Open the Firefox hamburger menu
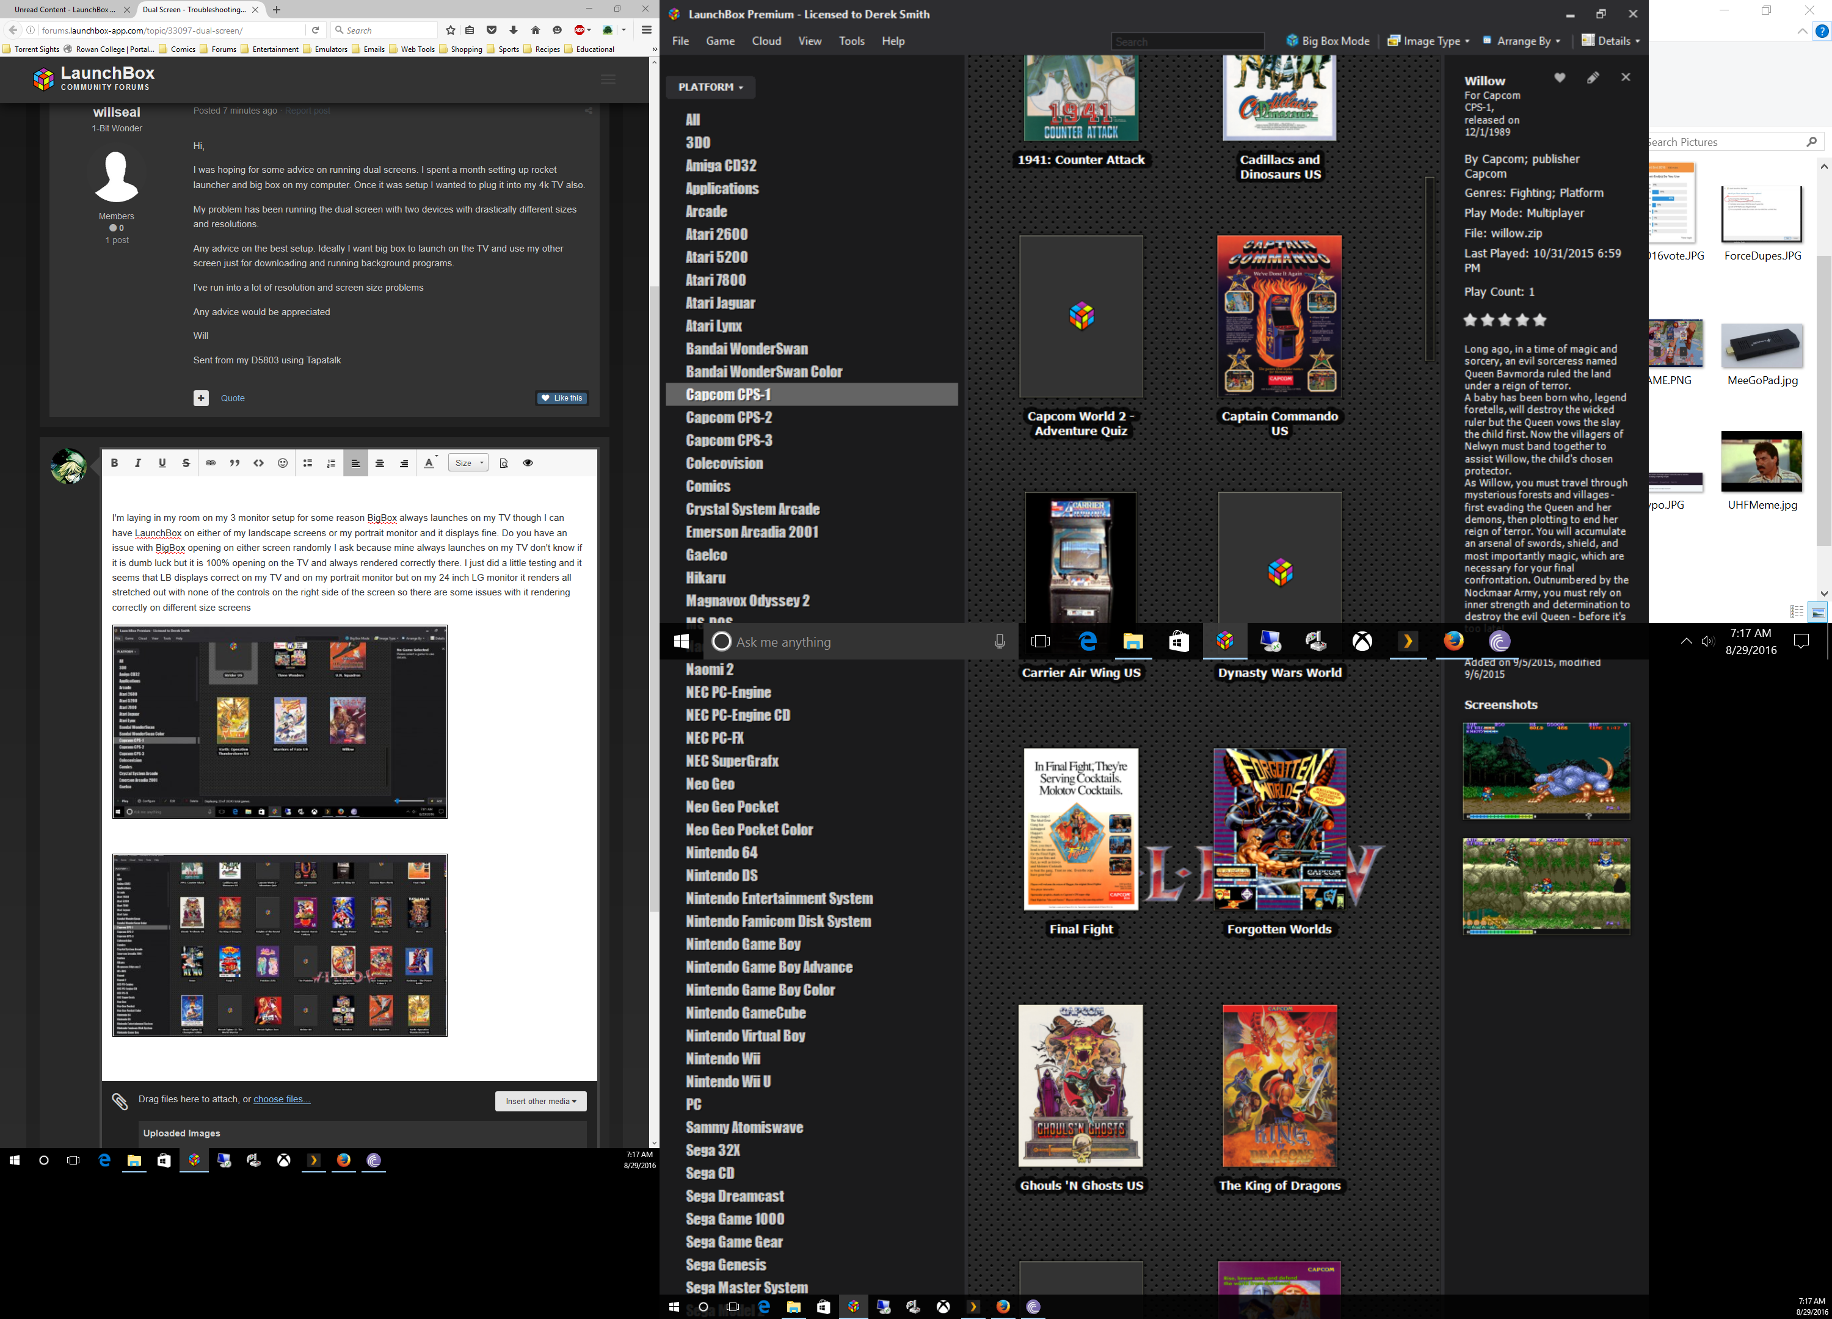 (646, 30)
